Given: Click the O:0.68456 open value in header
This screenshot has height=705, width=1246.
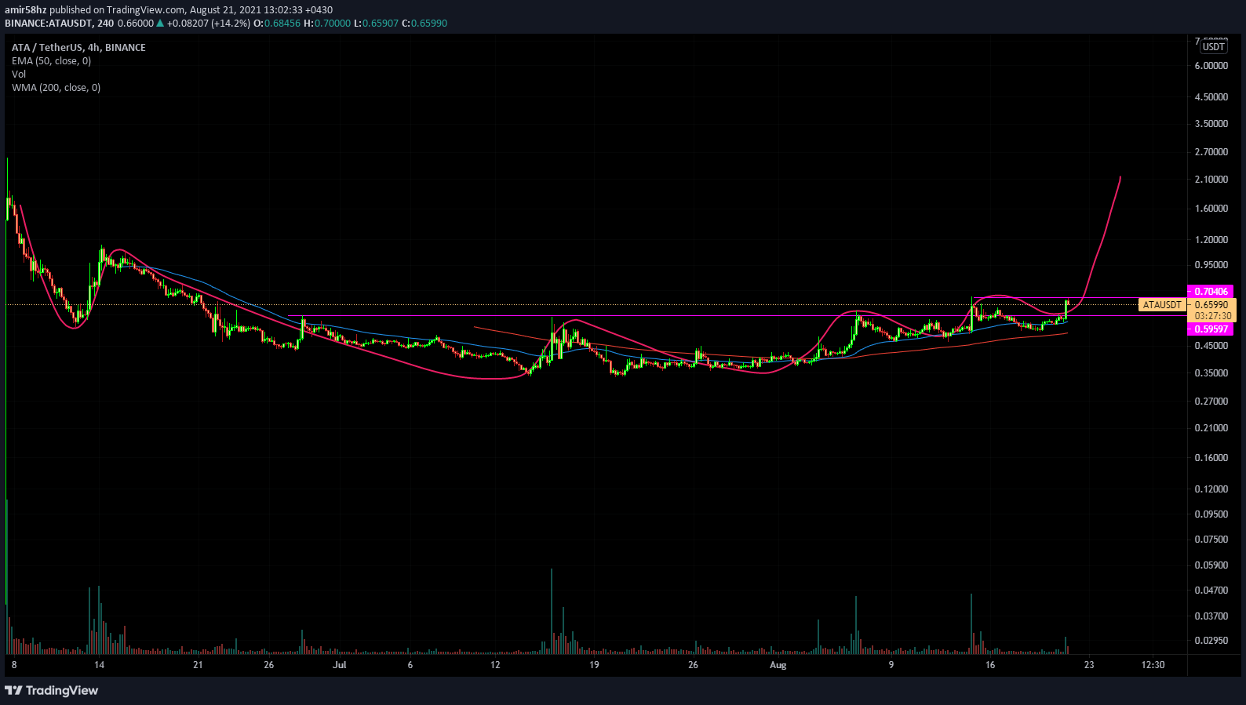Looking at the screenshot, I should pyautogui.click(x=277, y=24).
